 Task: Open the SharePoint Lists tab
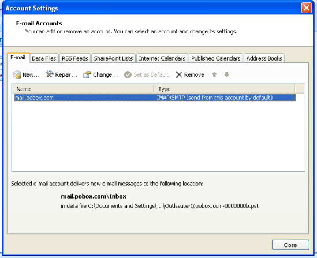(x=113, y=58)
